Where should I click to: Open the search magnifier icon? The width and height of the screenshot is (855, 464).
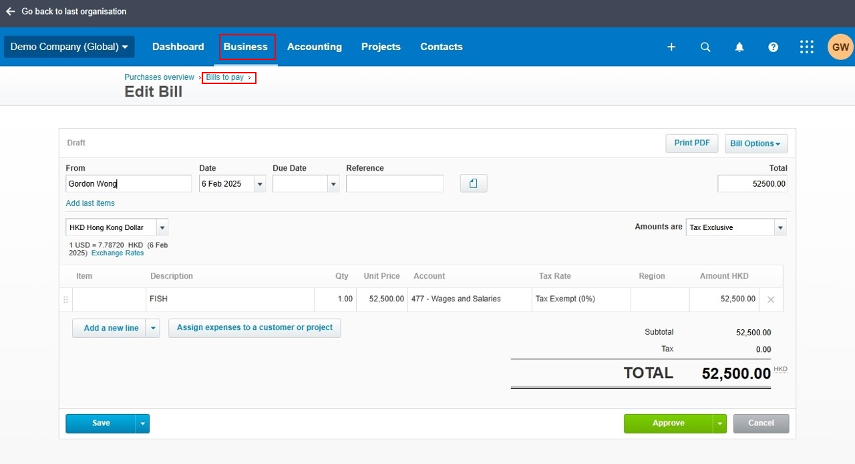(x=705, y=47)
